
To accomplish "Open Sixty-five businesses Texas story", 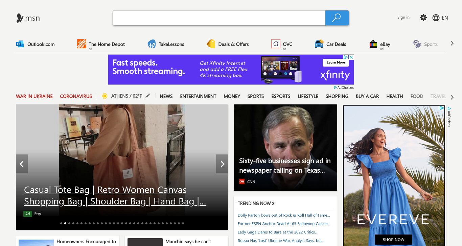I will (x=285, y=166).
